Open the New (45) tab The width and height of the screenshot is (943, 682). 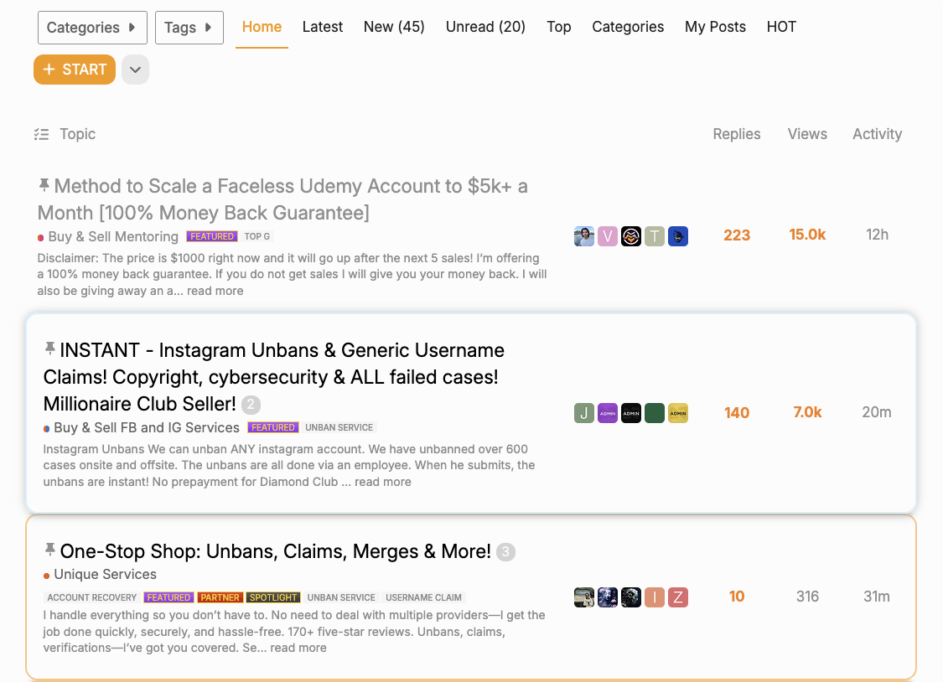point(394,27)
